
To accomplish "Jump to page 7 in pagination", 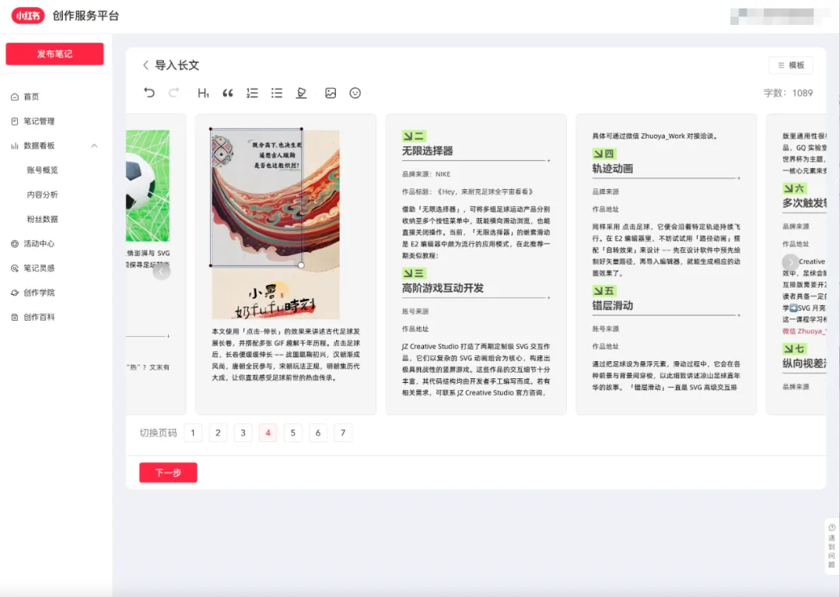I will (x=343, y=432).
